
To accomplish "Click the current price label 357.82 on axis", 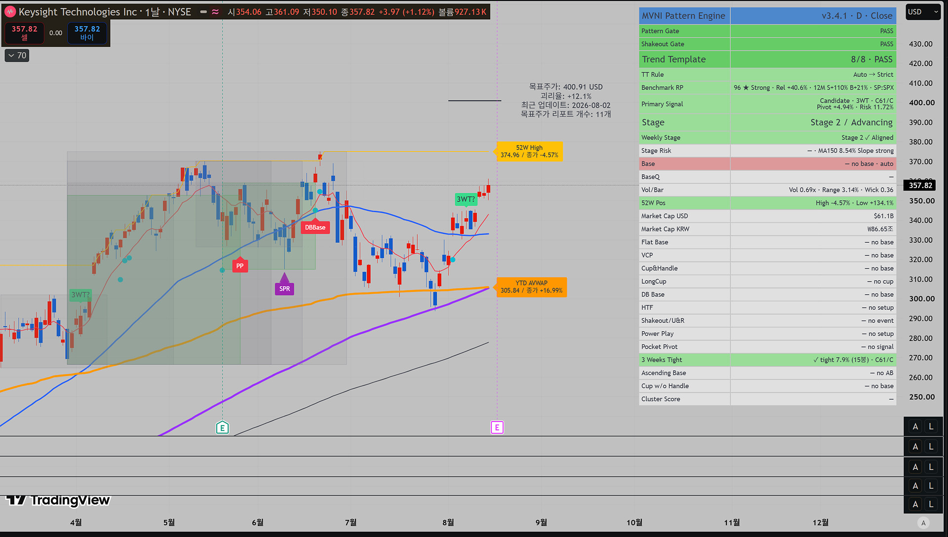I will (x=921, y=186).
